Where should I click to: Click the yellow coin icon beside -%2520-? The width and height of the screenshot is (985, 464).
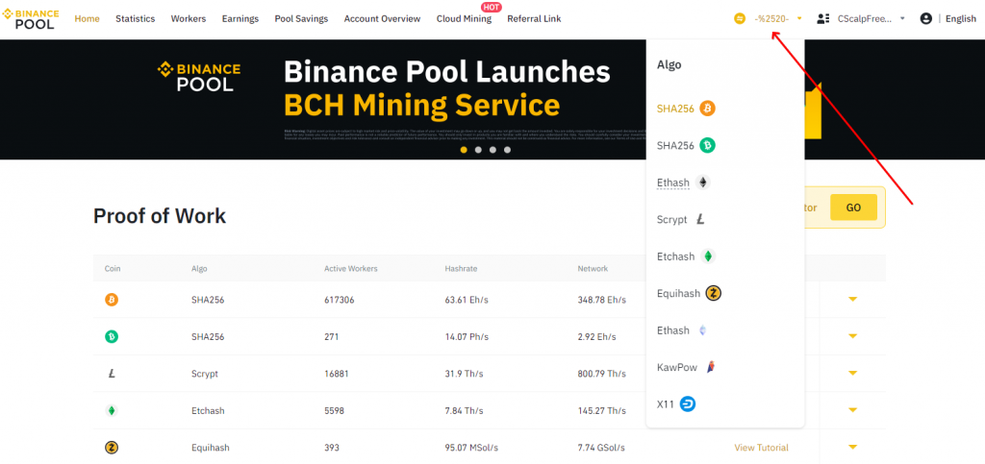(x=740, y=19)
